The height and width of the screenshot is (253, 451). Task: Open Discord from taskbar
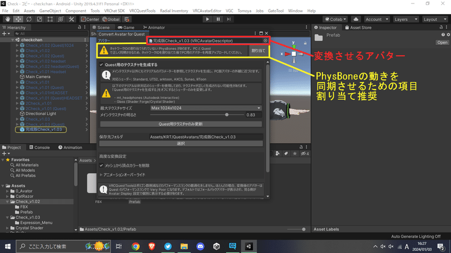tap(200, 246)
